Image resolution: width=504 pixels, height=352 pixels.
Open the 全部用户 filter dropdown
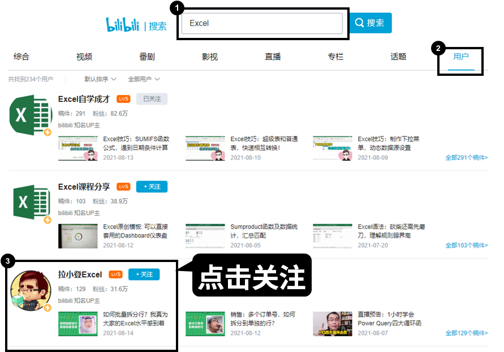click(x=144, y=79)
